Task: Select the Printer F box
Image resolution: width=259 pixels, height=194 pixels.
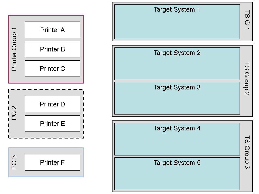Action: pyautogui.click(x=52, y=162)
